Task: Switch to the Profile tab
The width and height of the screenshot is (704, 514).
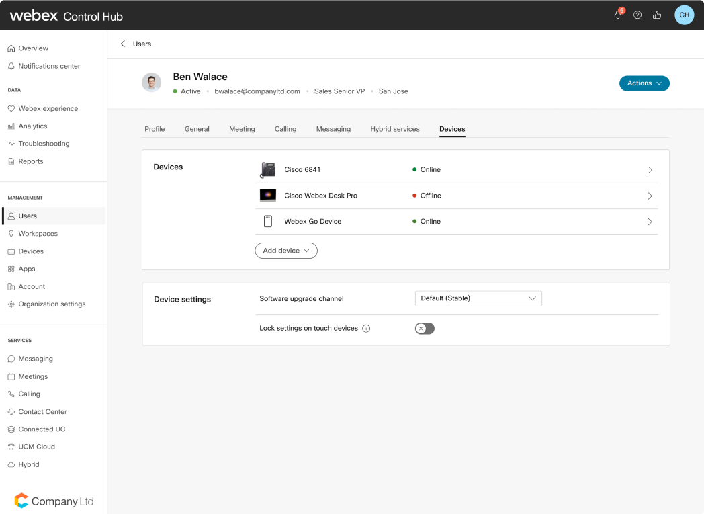Action: point(155,129)
